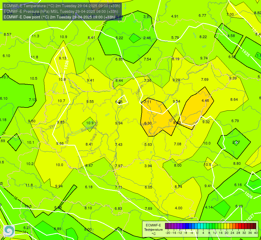The height and width of the screenshot is (240, 261).
Task: Click the dew point value 7.71
Action: (119, 187)
